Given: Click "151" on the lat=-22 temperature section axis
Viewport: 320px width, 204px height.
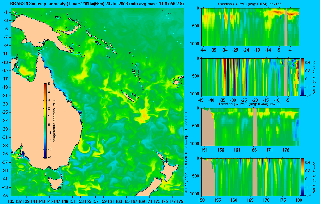Looking at the screenshot, I should click(204, 150).
